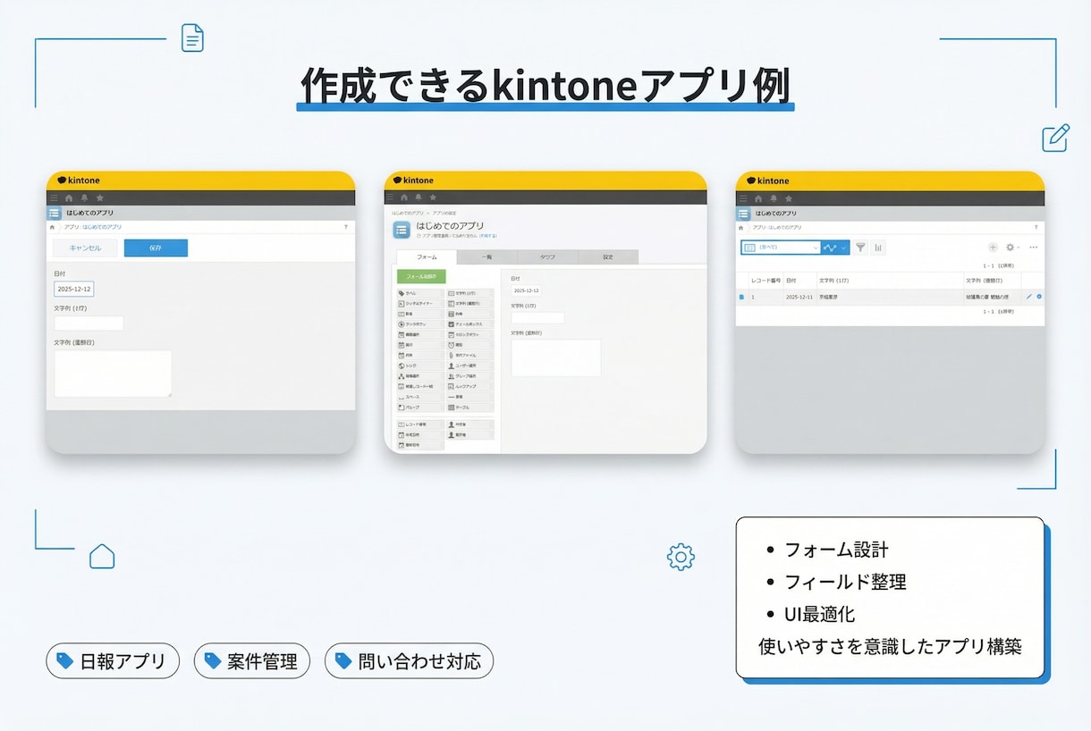Select ルックアップ field in form palette
Viewport: 1091px width, 731px height.
[470, 387]
